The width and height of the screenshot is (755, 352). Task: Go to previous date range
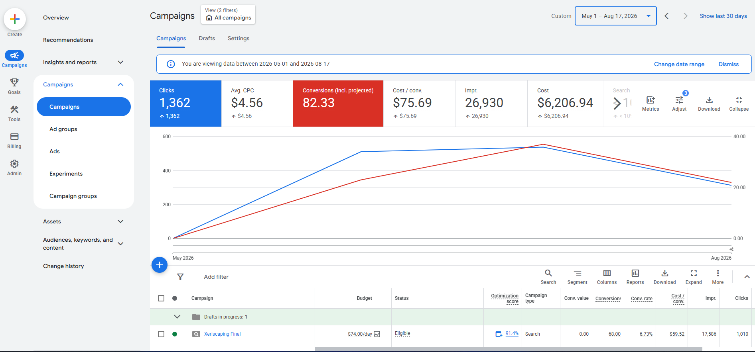tap(666, 16)
